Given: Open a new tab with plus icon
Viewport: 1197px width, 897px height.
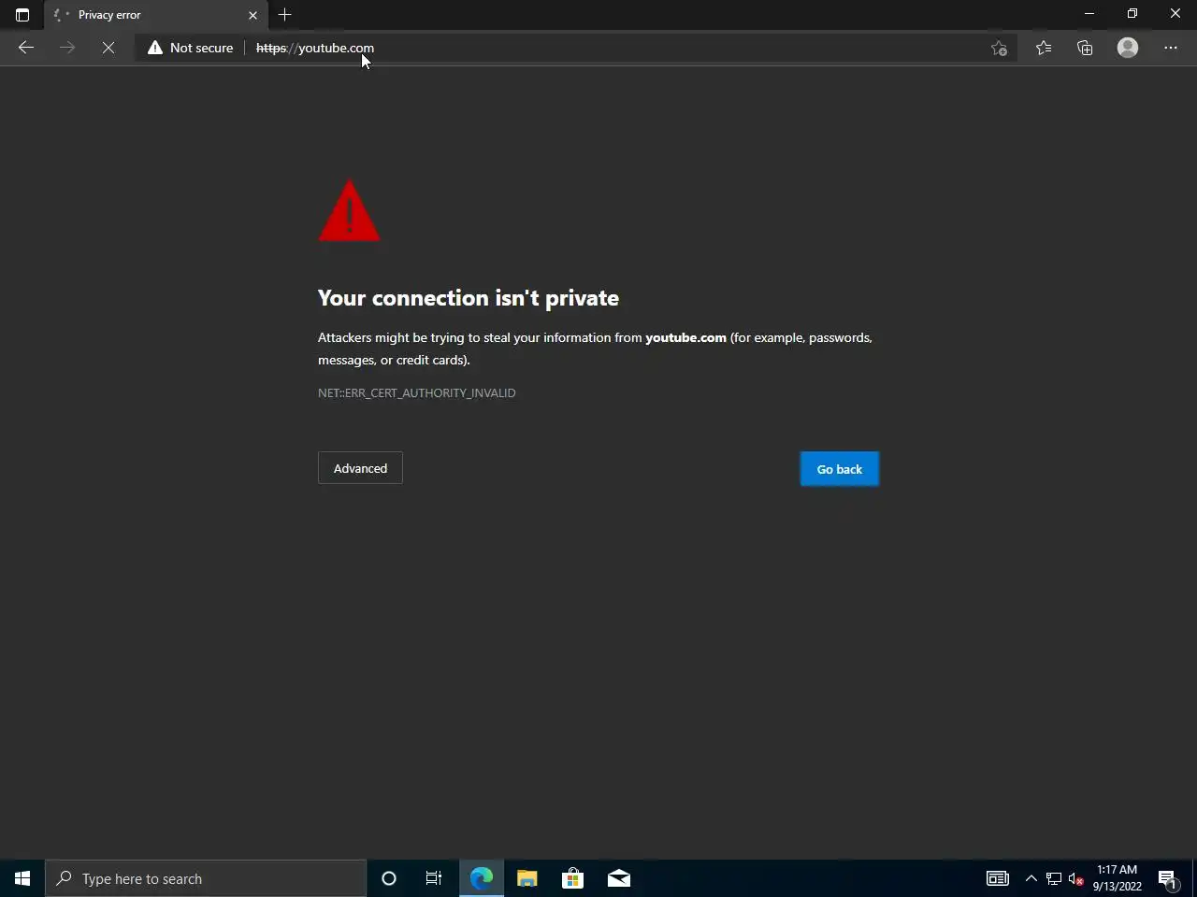Looking at the screenshot, I should tap(285, 14).
